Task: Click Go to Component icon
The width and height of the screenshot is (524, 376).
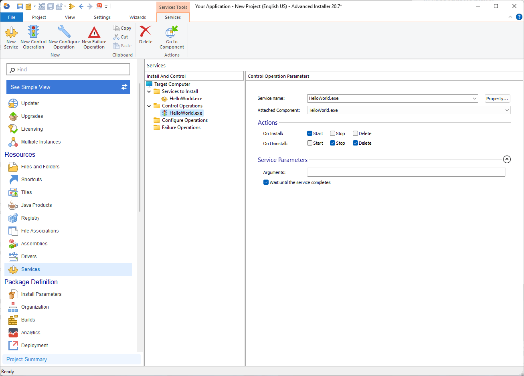Action: point(172,37)
